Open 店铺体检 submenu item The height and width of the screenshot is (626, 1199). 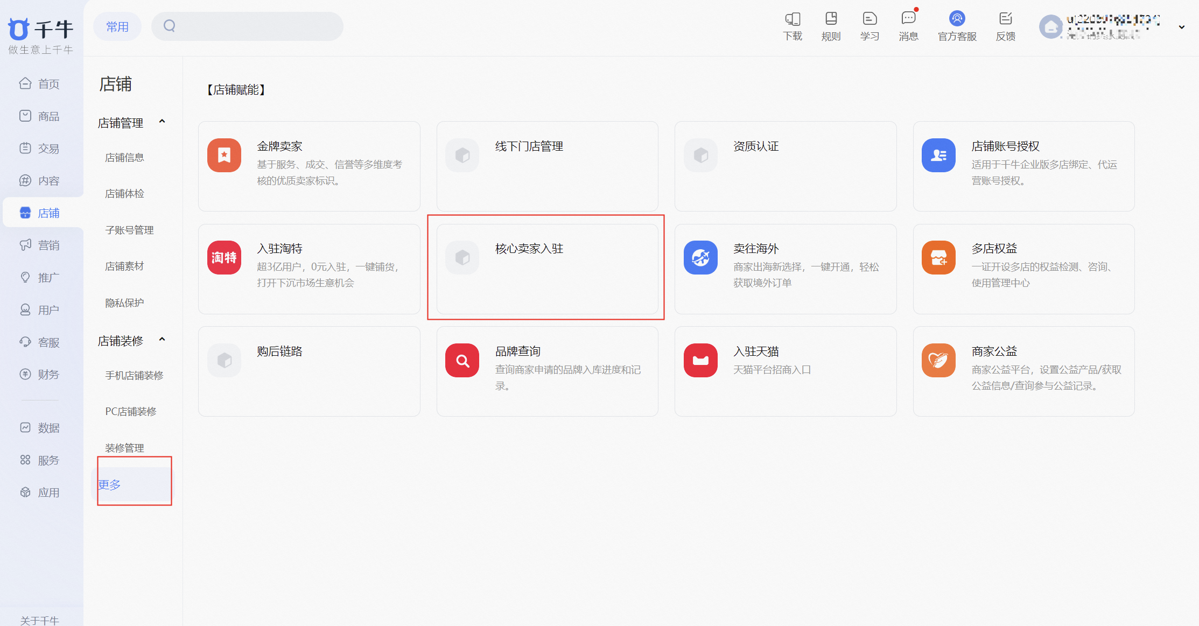click(x=124, y=194)
